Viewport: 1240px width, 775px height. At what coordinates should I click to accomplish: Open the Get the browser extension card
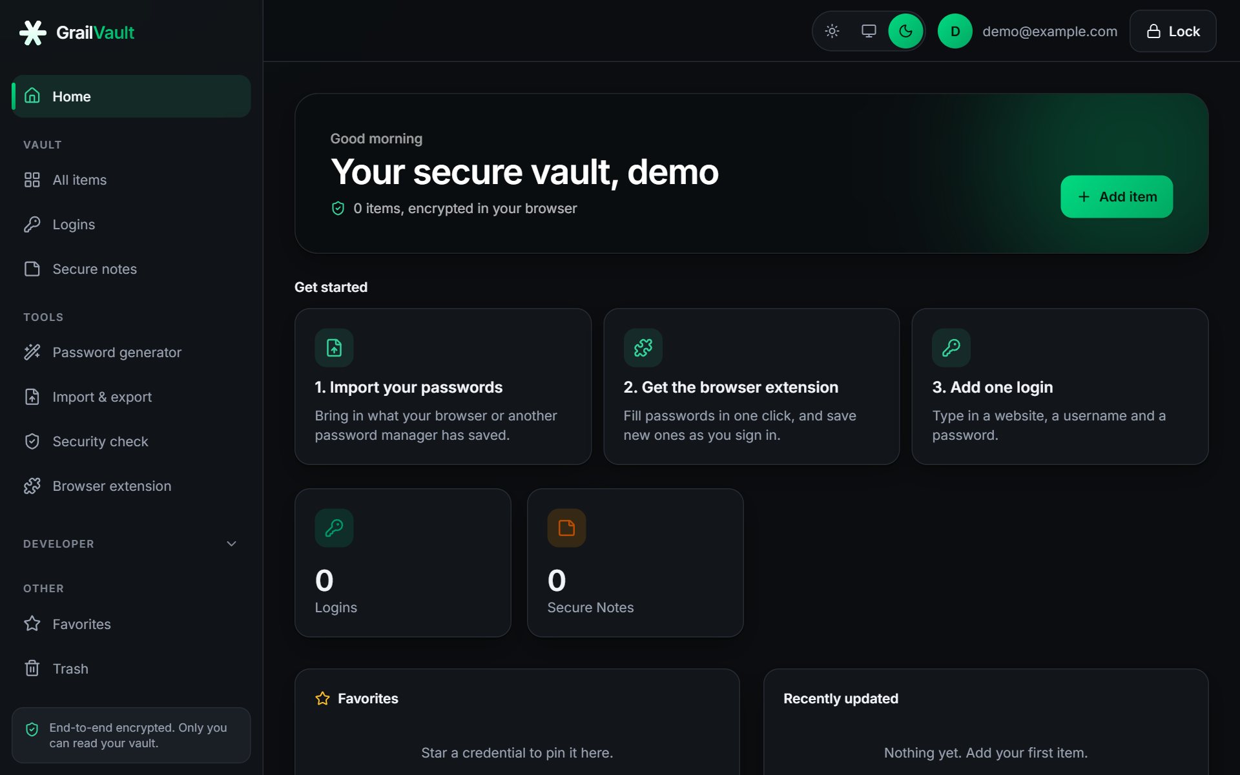751,386
